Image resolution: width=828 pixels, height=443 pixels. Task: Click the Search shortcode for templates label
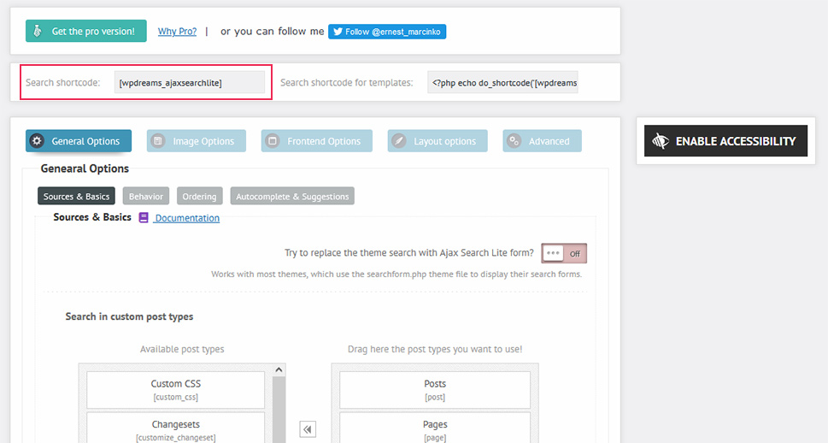tap(347, 82)
